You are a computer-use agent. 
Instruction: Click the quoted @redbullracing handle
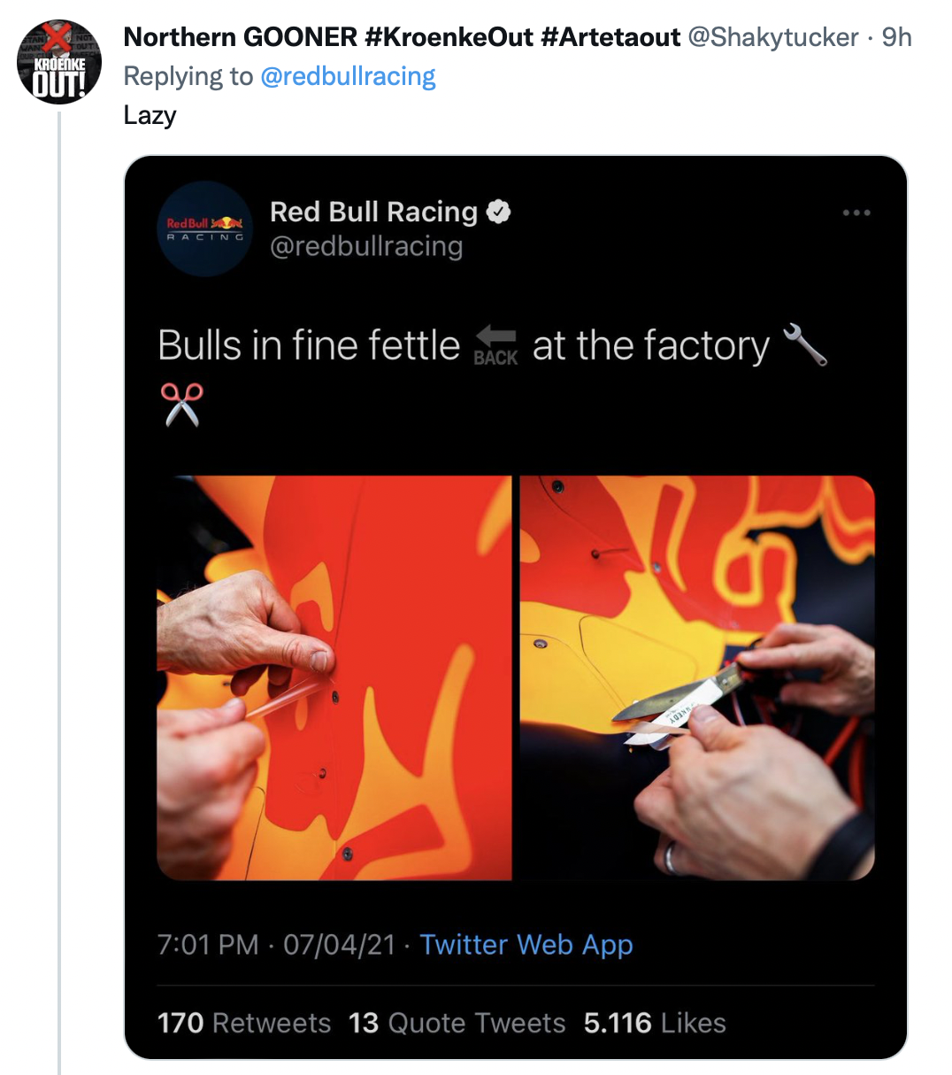(366, 246)
